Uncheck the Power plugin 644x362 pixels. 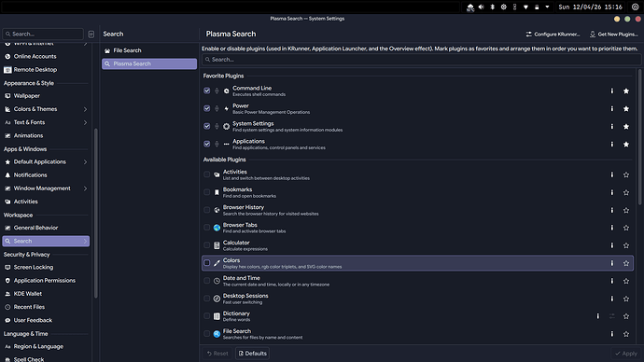pyautogui.click(x=206, y=108)
